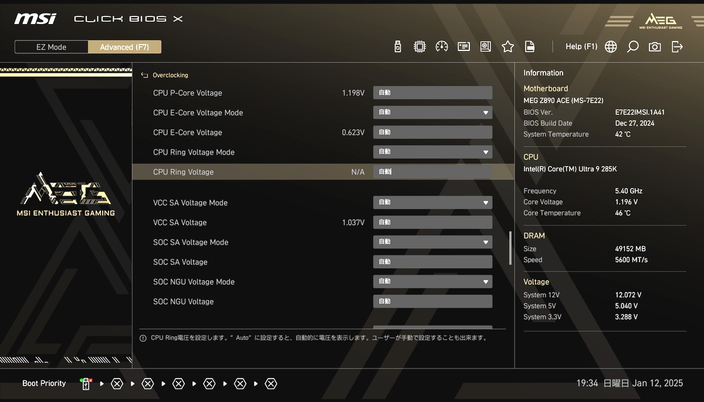This screenshot has width=704, height=402.
Task: Click the MEG Z890 ACE (MS-7E22) motherboard name
Action: 563,101
